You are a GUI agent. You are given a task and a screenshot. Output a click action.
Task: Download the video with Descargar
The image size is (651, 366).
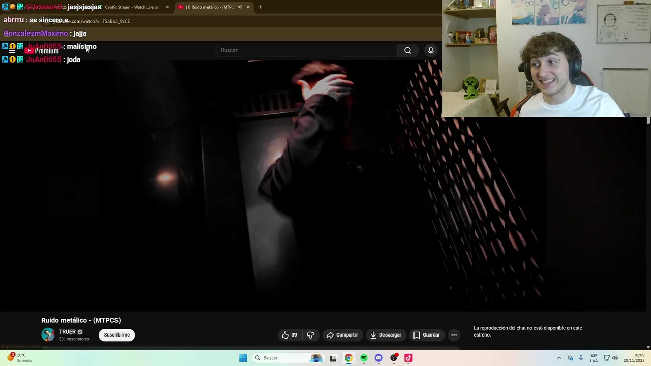pyautogui.click(x=386, y=335)
